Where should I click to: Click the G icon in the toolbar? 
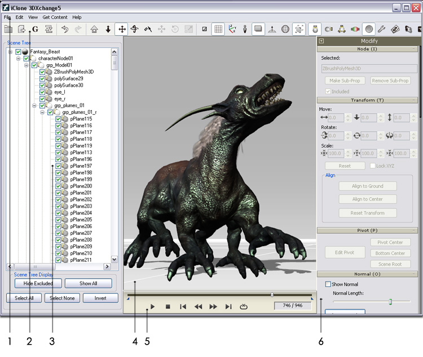34,29
